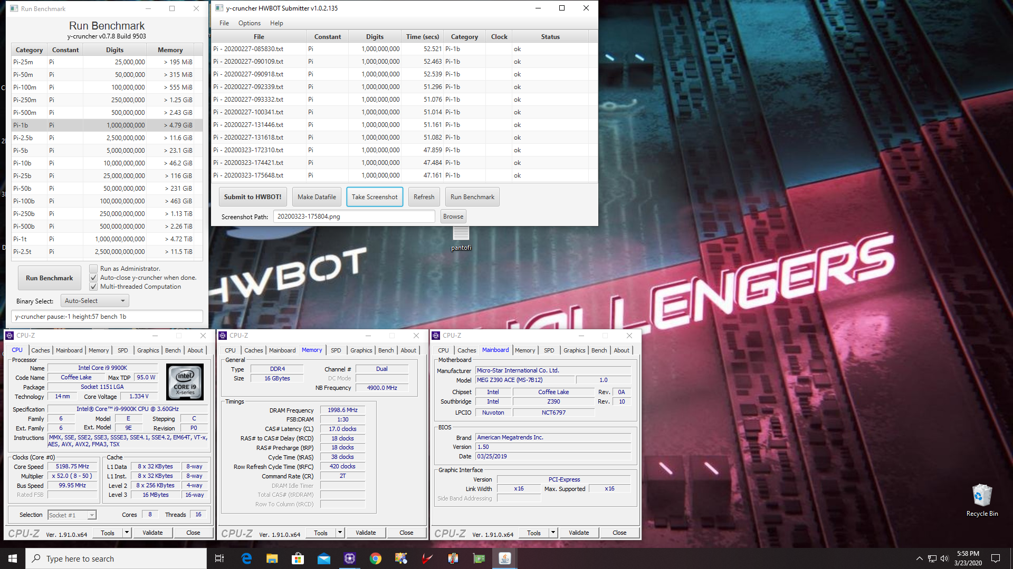1013x569 pixels.
Task: Click Validate in the Memory CPU-Z window
Action: click(x=366, y=533)
